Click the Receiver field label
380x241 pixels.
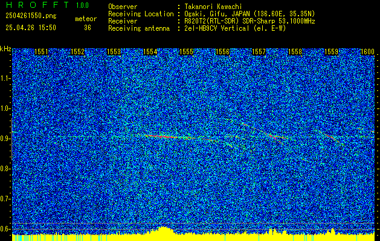[123, 21]
